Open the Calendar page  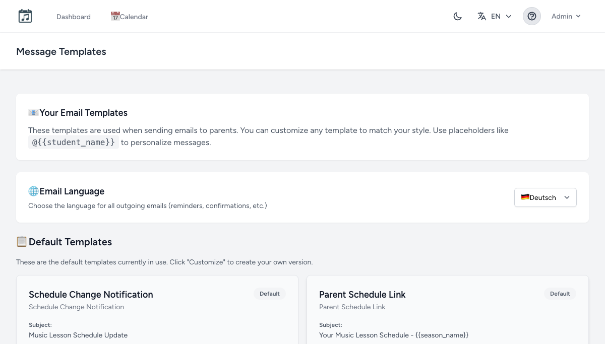pos(130,17)
